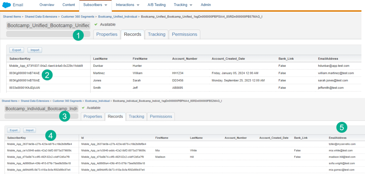365x174 pixels.
Task: Click Import button in the lower records table
Action: click(29, 130)
